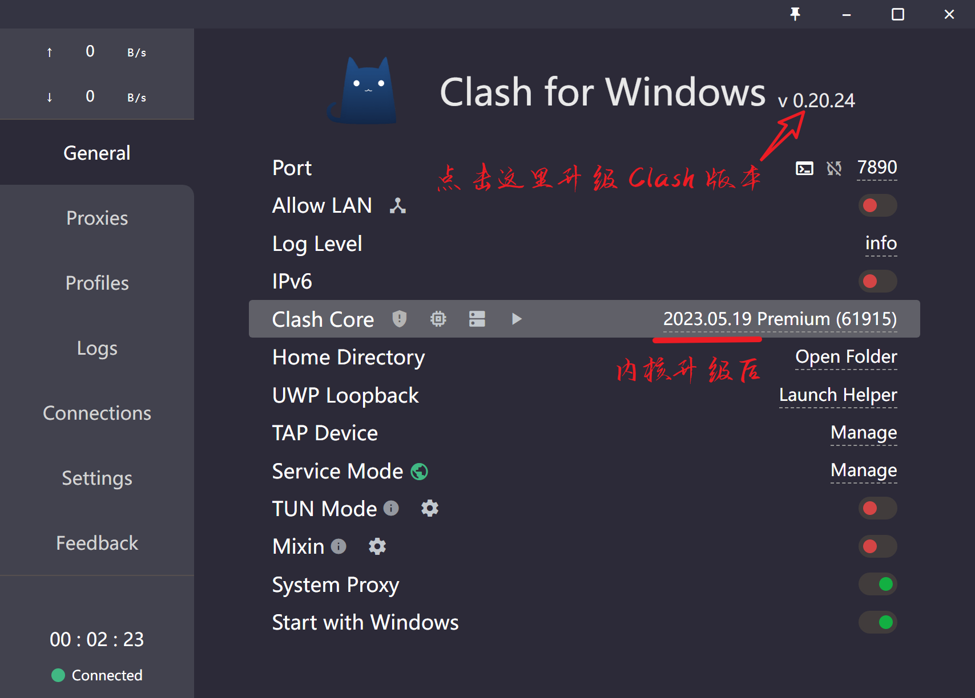This screenshot has width=975, height=698.
Task: Open the Proxies tab
Action: click(97, 218)
